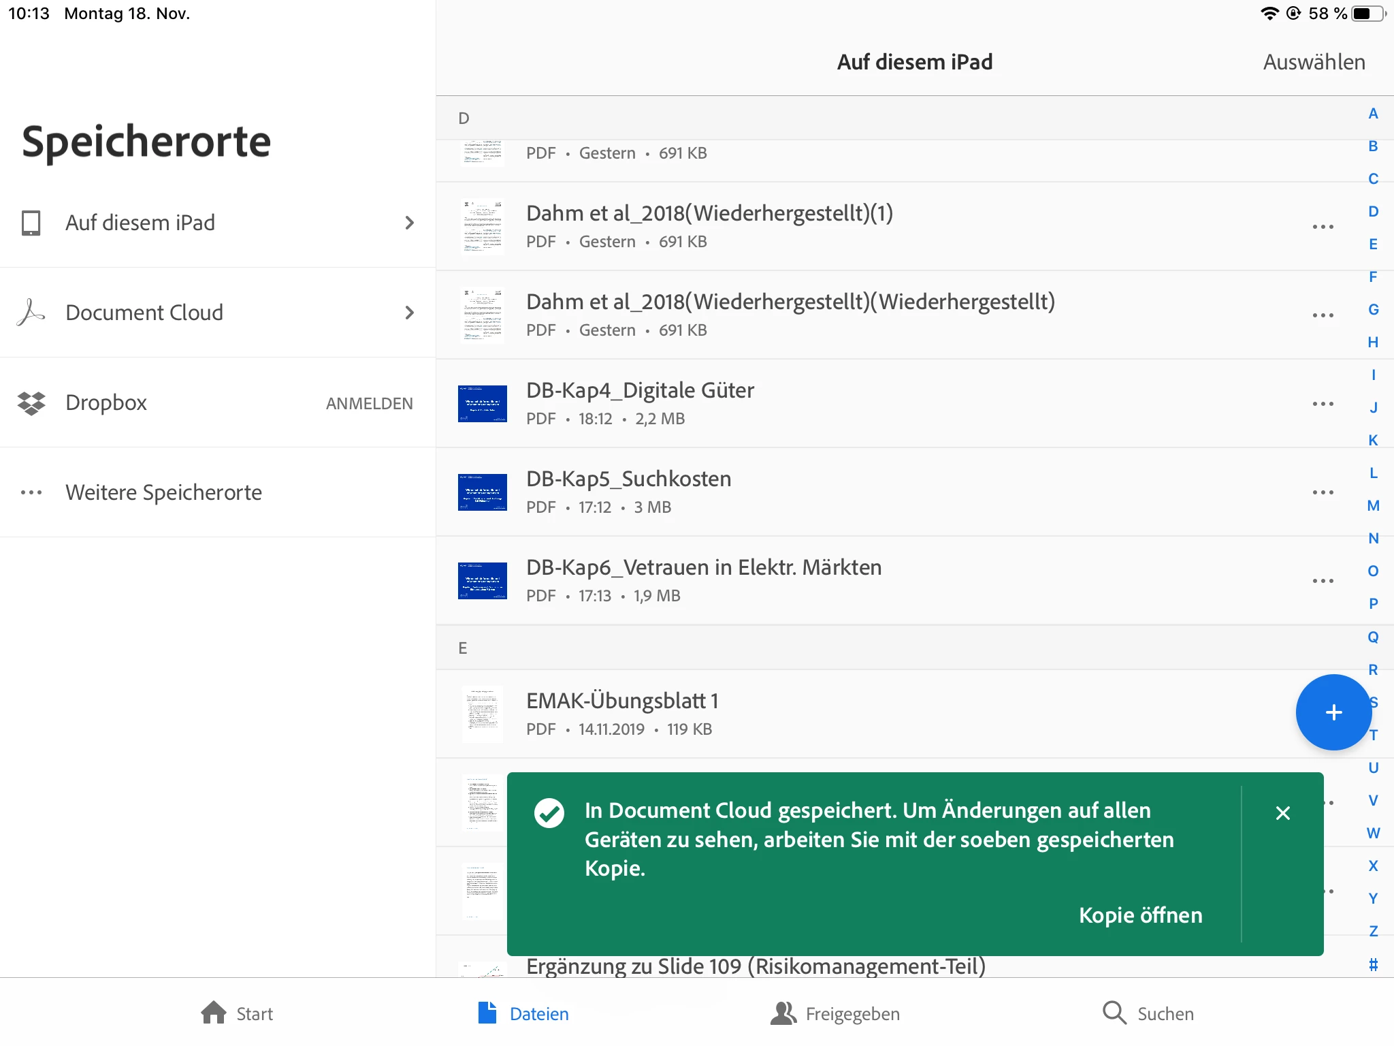Tap the Document Cloud Acrobat icon
The image size is (1394, 1046).
pos(31,313)
